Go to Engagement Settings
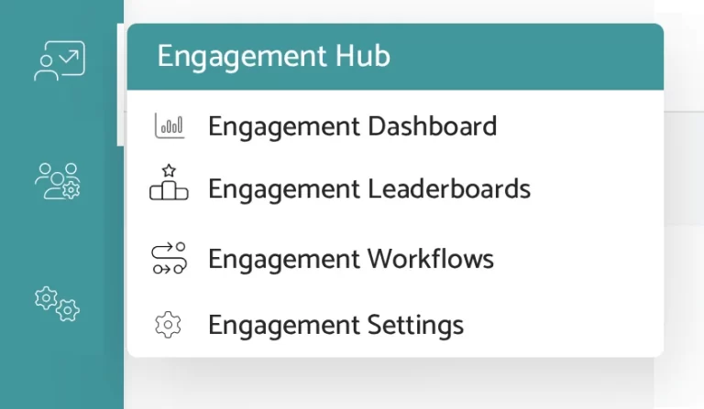Screen dimensions: 704x409 pyautogui.click(x=335, y=325)
